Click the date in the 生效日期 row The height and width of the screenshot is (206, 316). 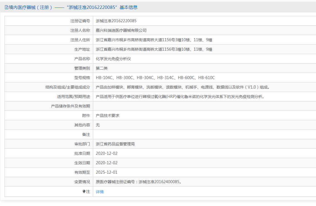(x=107, y=163)
